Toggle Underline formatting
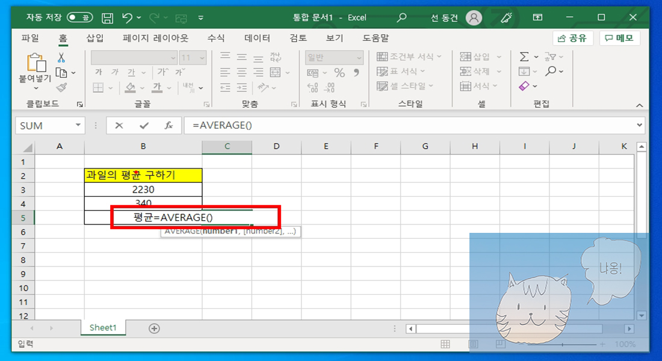The width and height of the screenshot is (662, 361). [131, 73]
